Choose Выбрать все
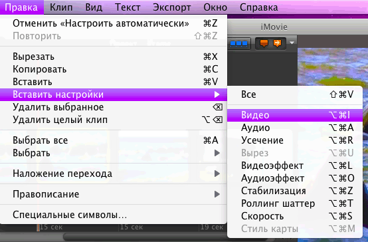This screenshot has height=242, width=368. [114, 140]
